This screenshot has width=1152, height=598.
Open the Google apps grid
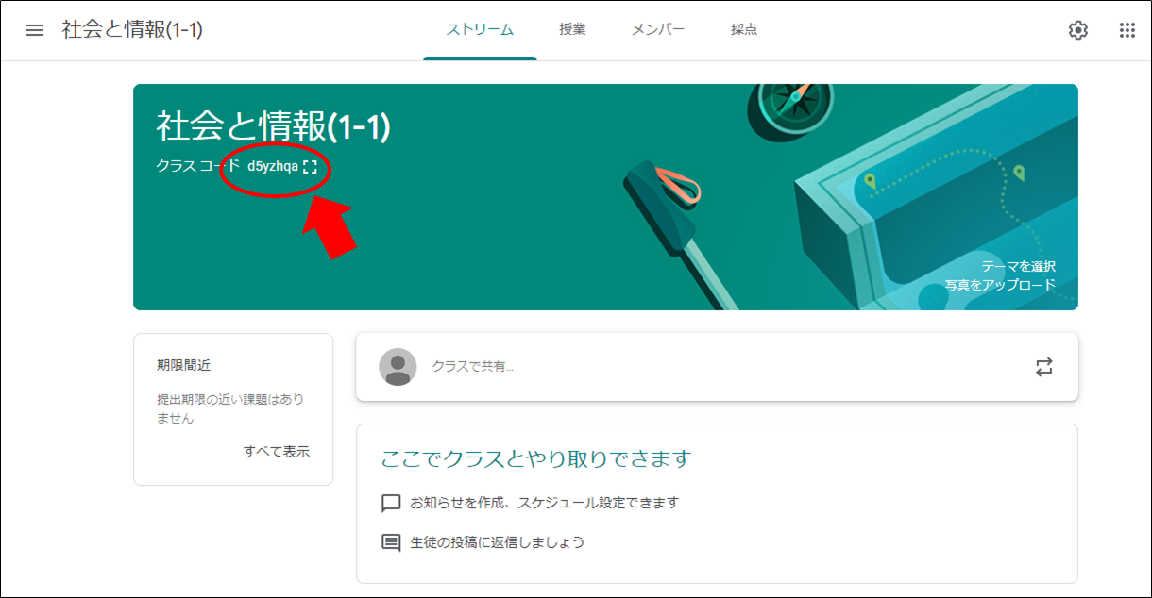[1127, 30]
